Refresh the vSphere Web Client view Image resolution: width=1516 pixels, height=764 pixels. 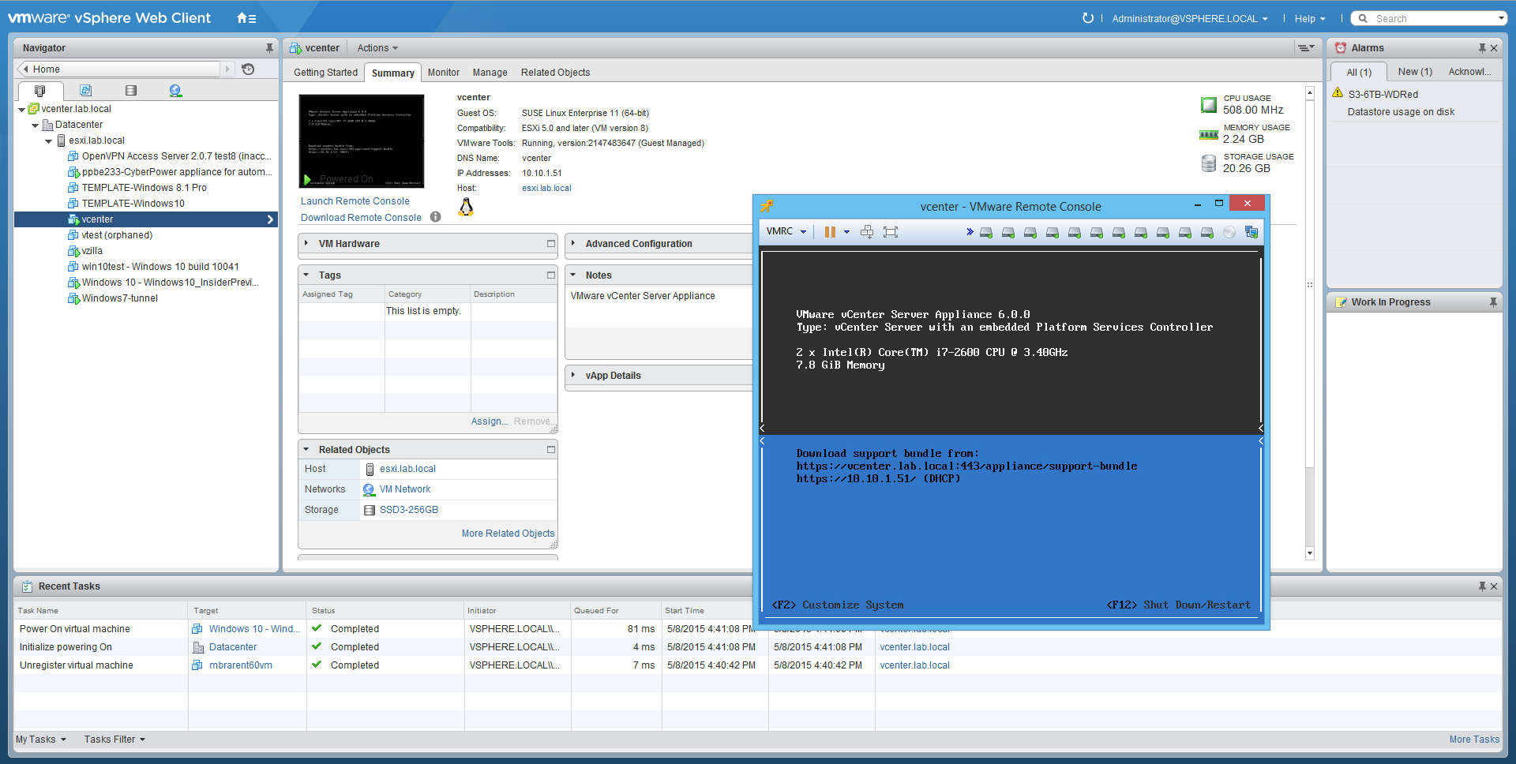[1087, 18]
